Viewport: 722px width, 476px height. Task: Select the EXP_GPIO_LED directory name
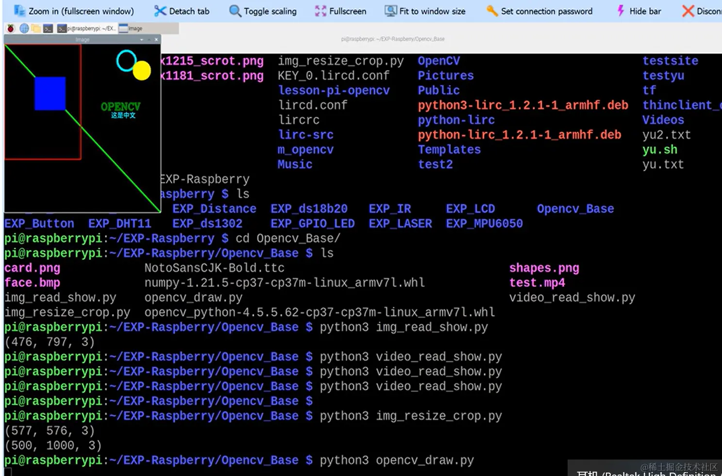[313, 223]
